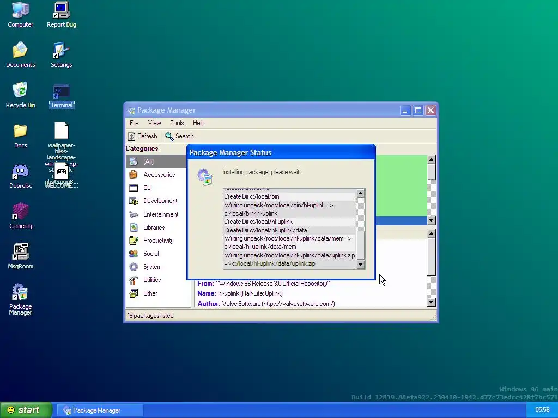Open the View menu
The height and width of the screenshot is (418, 558).
click(154, 123)
